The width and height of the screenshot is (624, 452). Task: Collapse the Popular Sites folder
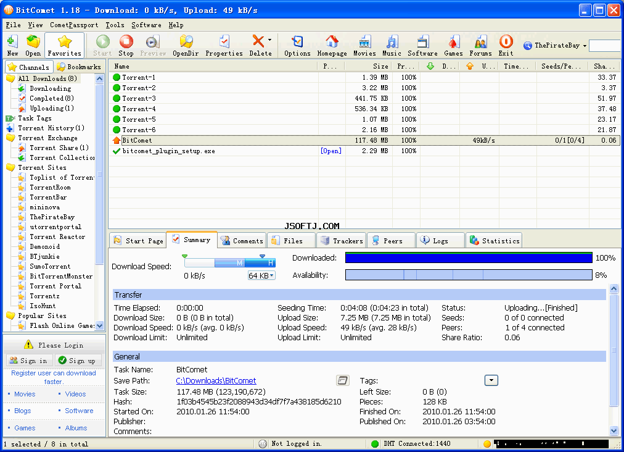pyautogui.click(x=10, y=316)
